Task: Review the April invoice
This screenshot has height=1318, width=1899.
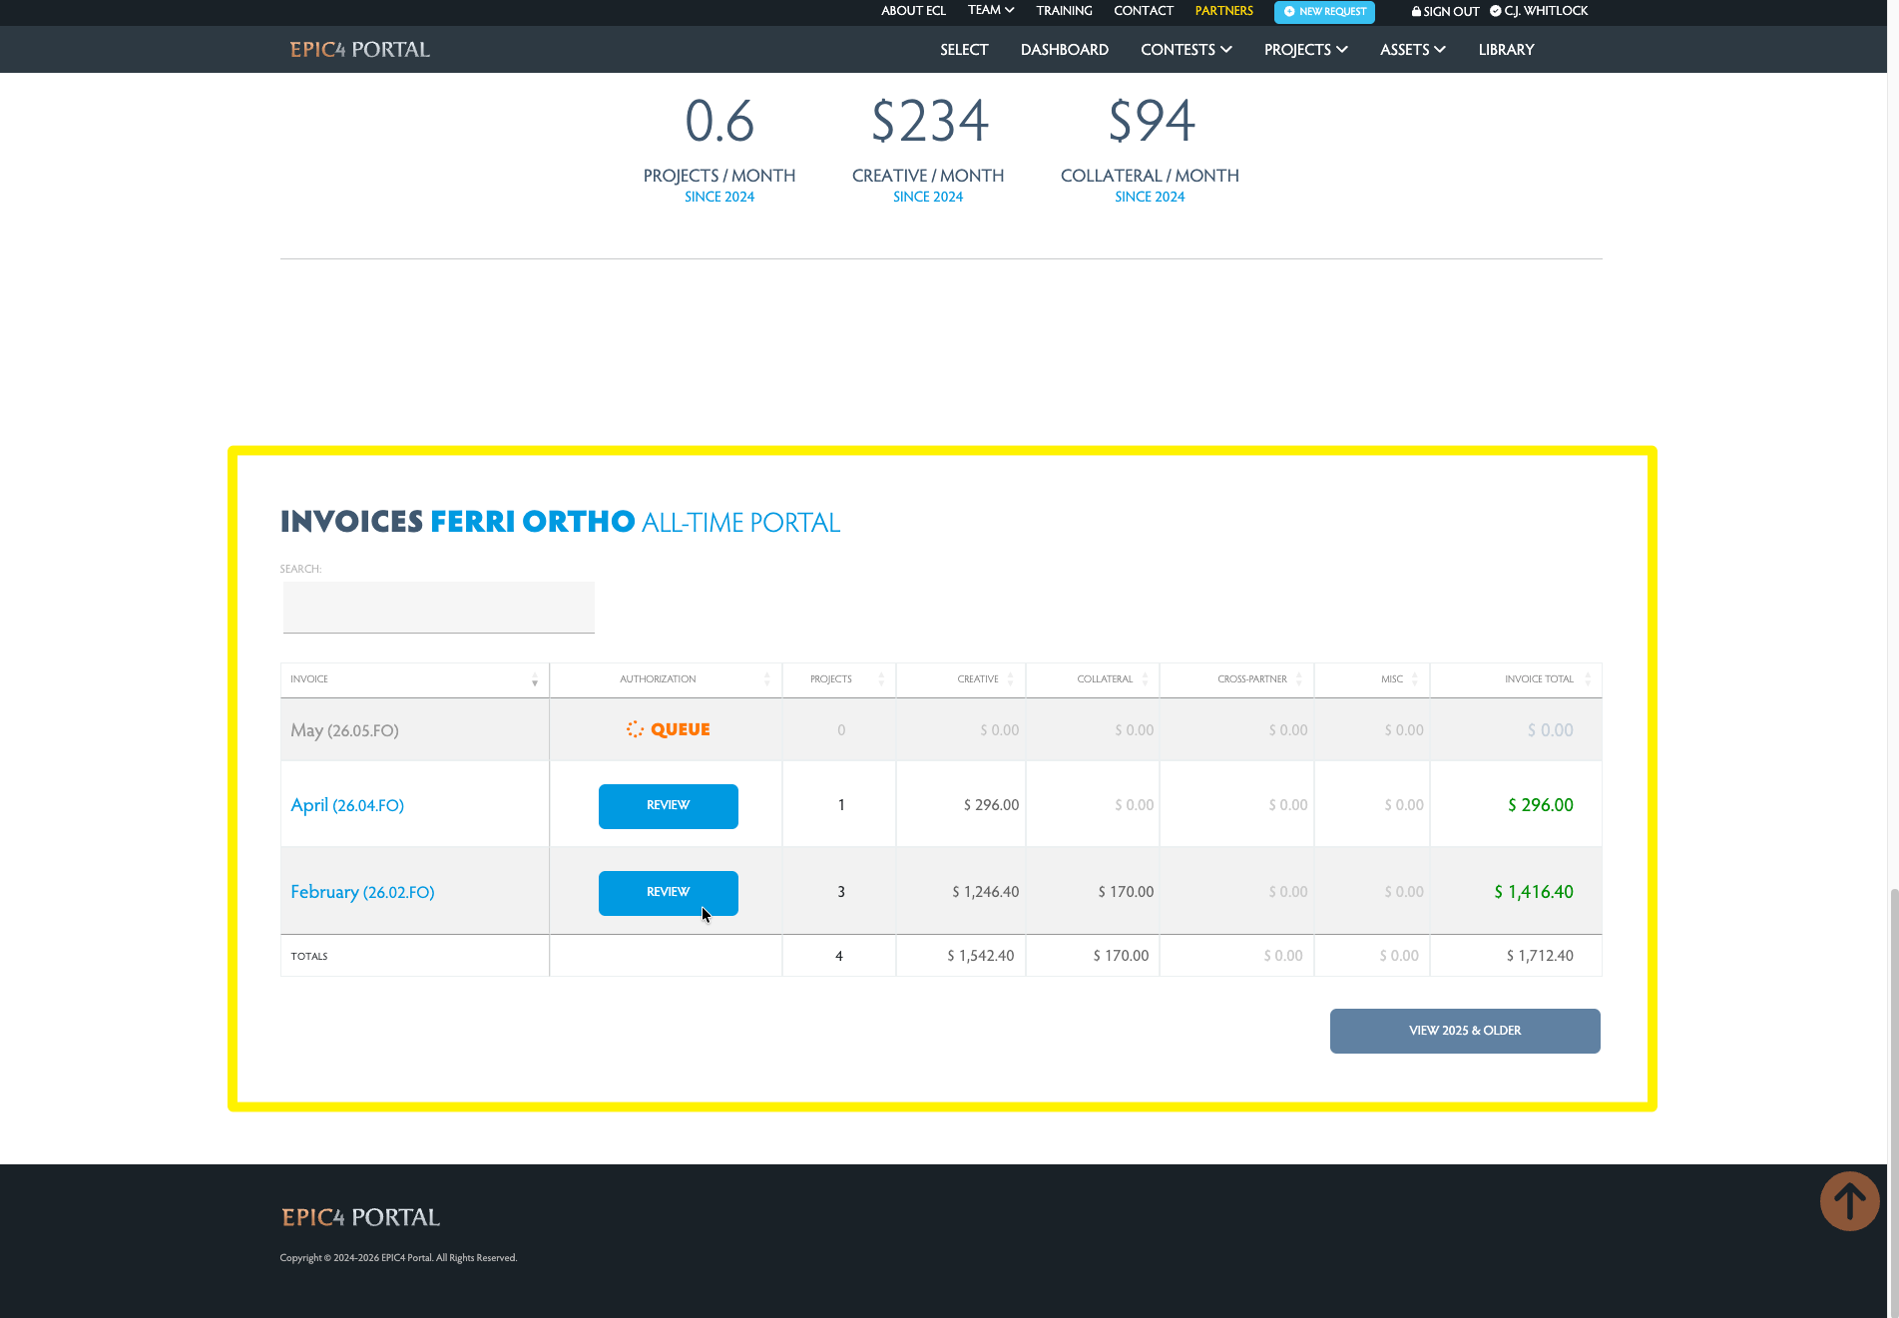Action: click(x=668, y=806)
